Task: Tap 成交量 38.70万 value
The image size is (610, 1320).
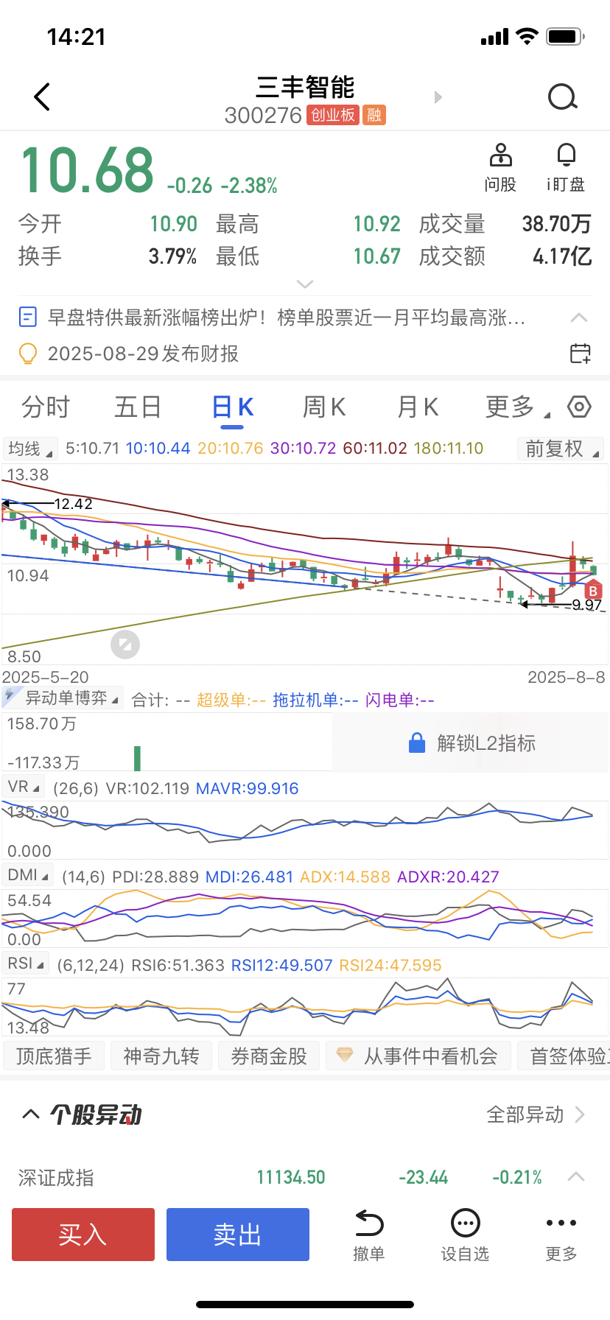Action: 556,224
